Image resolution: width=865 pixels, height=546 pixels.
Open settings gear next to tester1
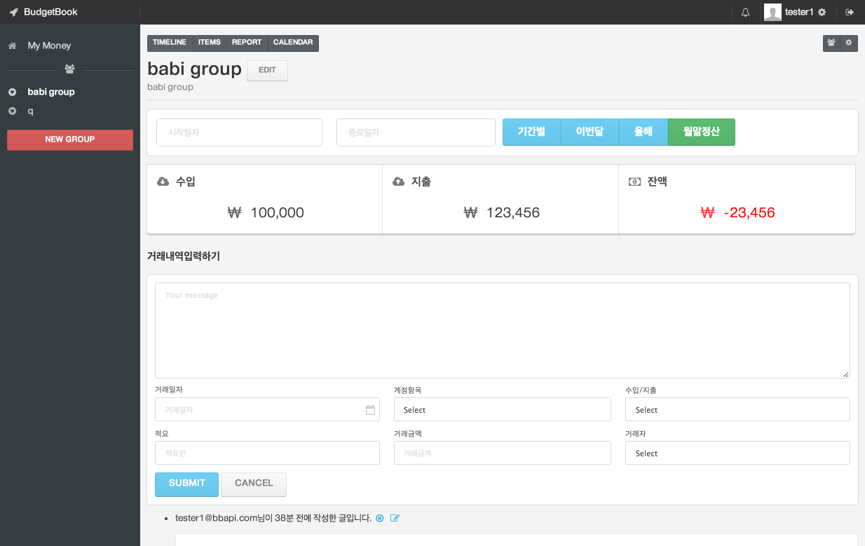point(822,12)
